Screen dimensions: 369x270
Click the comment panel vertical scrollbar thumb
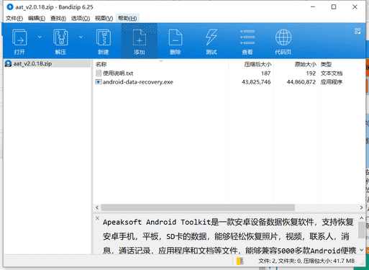point(362,230)
